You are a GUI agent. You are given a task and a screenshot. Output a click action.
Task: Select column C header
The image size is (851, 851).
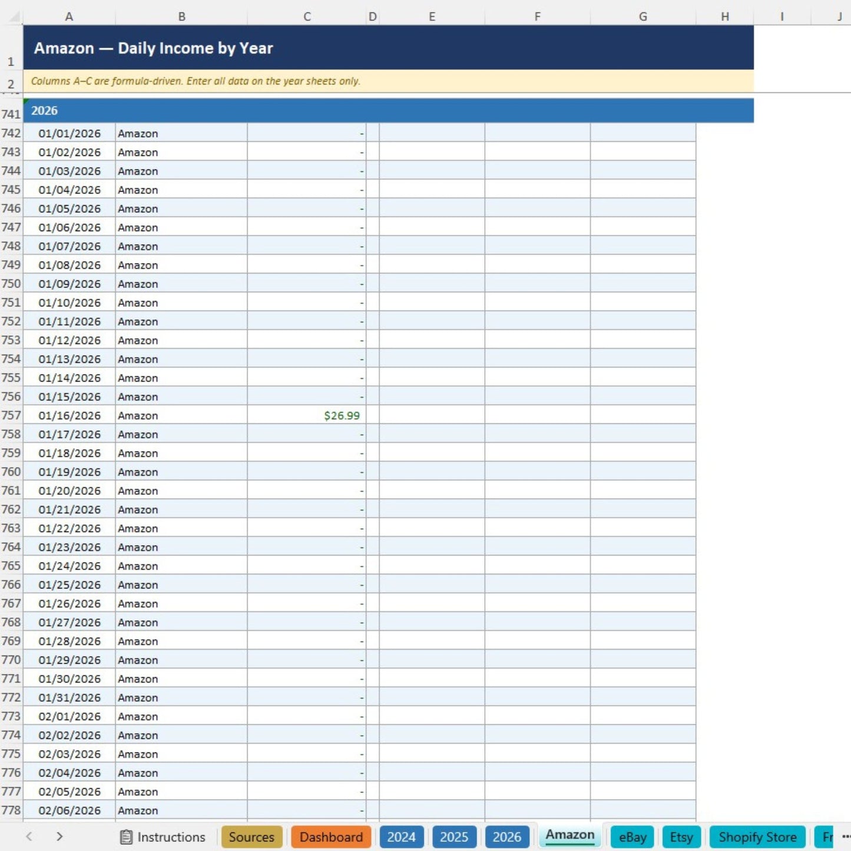(307, 16)
